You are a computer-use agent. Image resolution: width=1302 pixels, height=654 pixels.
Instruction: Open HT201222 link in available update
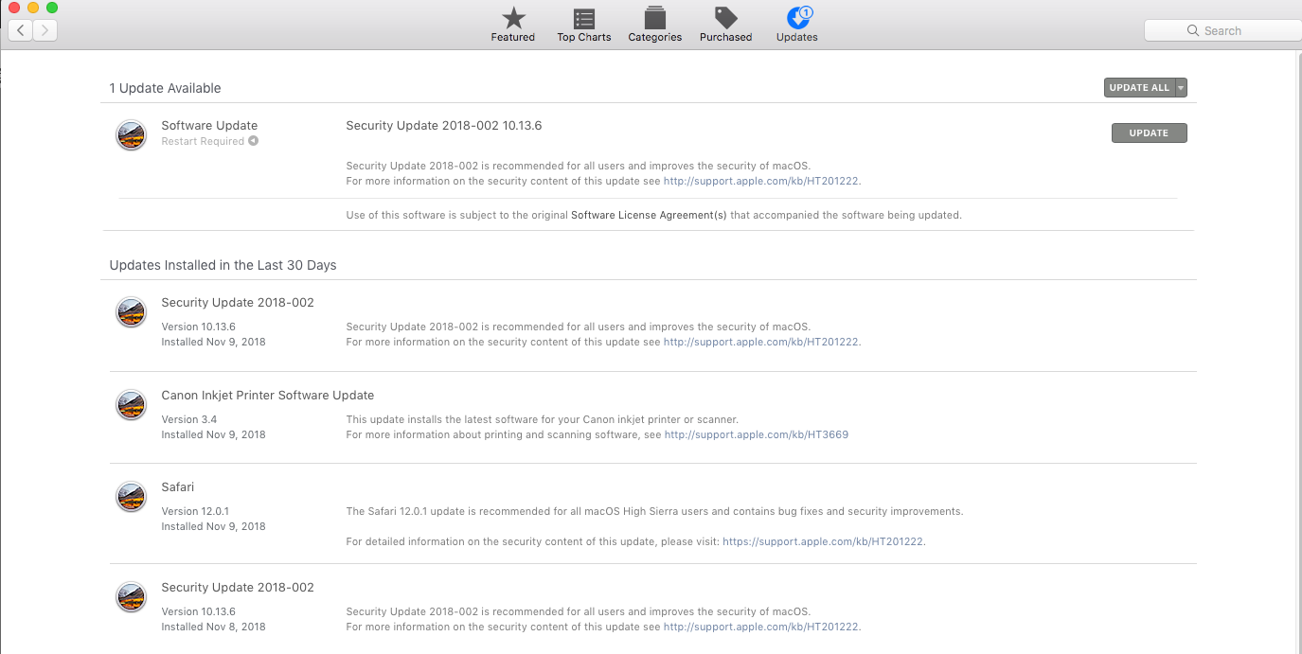click(x=761, y=181)
